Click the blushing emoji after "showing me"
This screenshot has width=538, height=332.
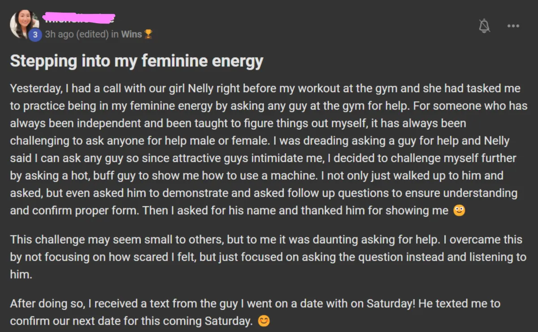(459, 211)
